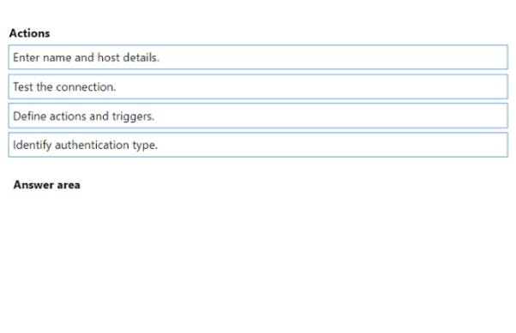Select the 'Identify authentication type' action
Screen dimensions: 516x333
point(258,145)
